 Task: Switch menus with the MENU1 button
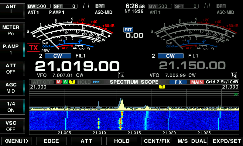pos(16,141)
